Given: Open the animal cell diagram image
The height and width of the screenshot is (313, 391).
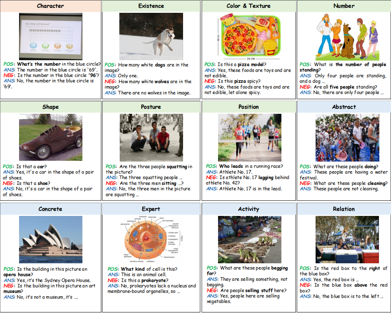Looking at the screenshot, I should pos(151,240).
